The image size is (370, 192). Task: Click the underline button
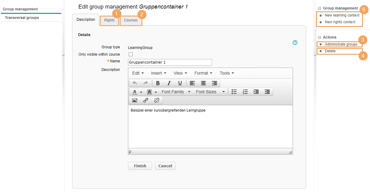coord(180,83)
